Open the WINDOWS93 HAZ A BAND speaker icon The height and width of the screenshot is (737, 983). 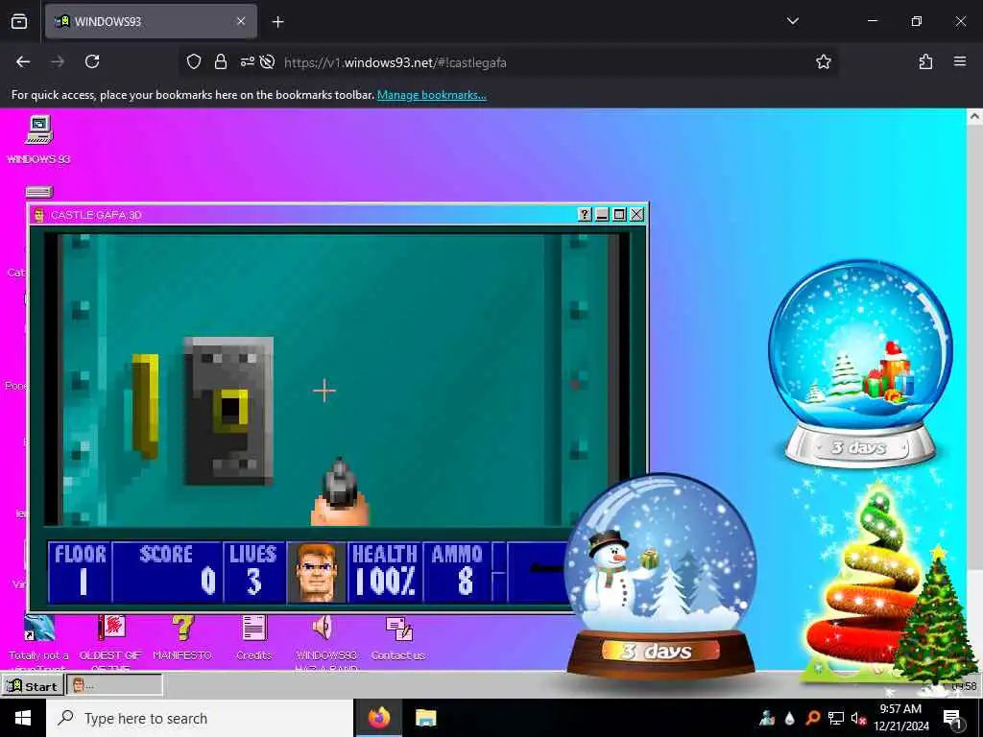tap(324, 628)
